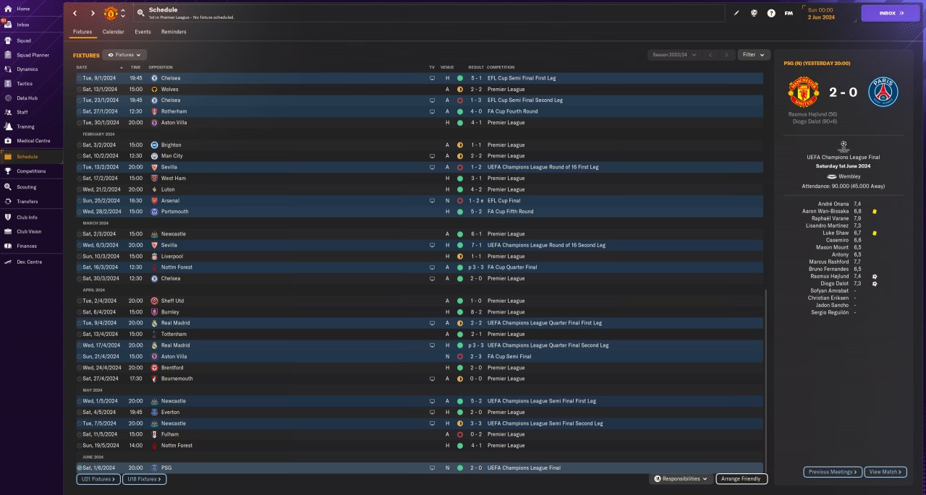Open Squad Planner clipboard icon
Screen dimensions: 926x495
click(x=7, y=55)
